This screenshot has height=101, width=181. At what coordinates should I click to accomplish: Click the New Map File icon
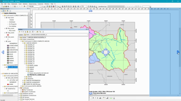tap(2, 6)
